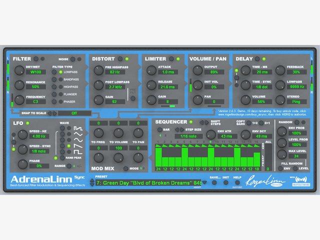This screenshot has height=240, width=320.
Task: Toggle the LFO Range switch
Action: coord(69,166)
